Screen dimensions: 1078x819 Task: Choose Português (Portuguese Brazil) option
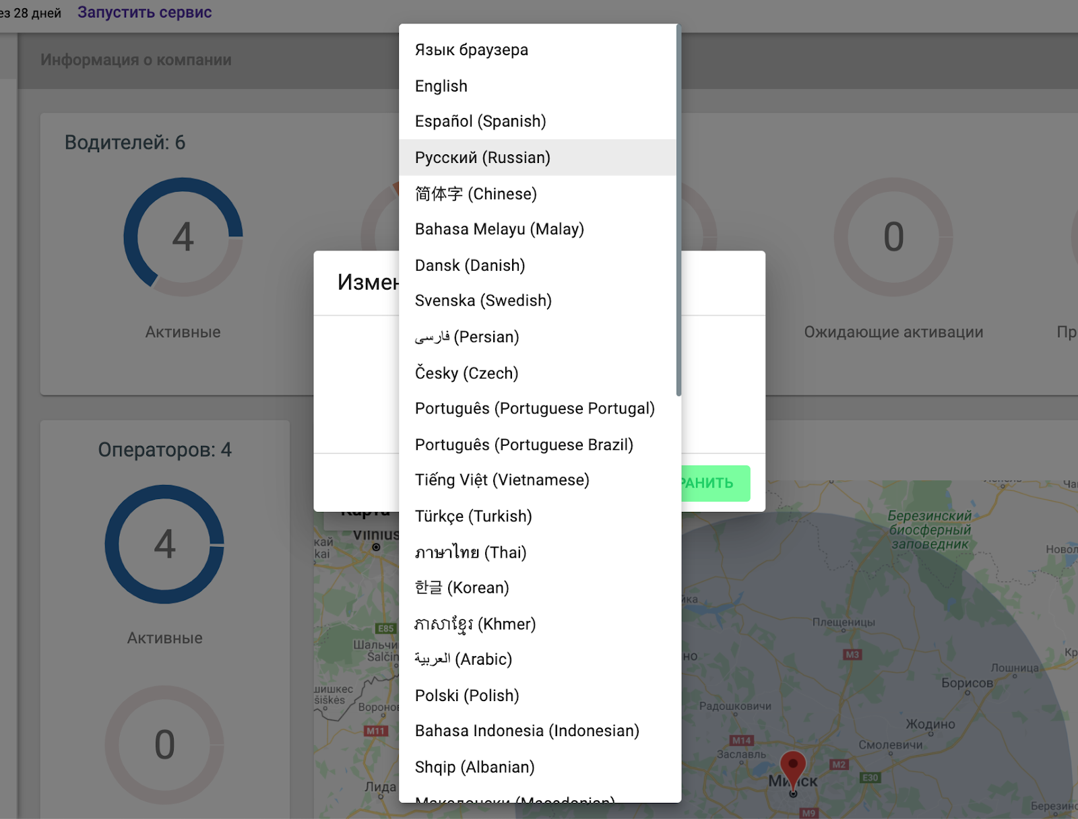pos(538,445)
